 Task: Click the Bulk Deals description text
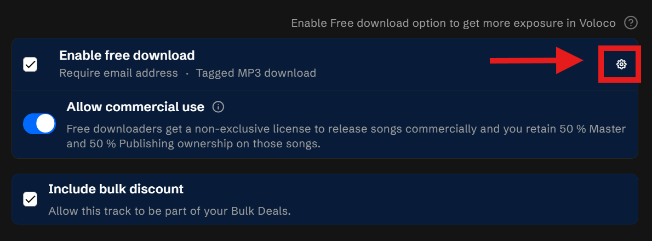click(x=169, y=211)
